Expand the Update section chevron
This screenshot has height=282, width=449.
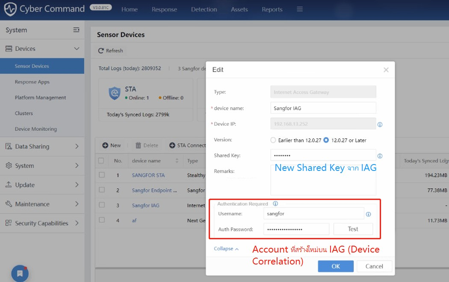(77, 185)
